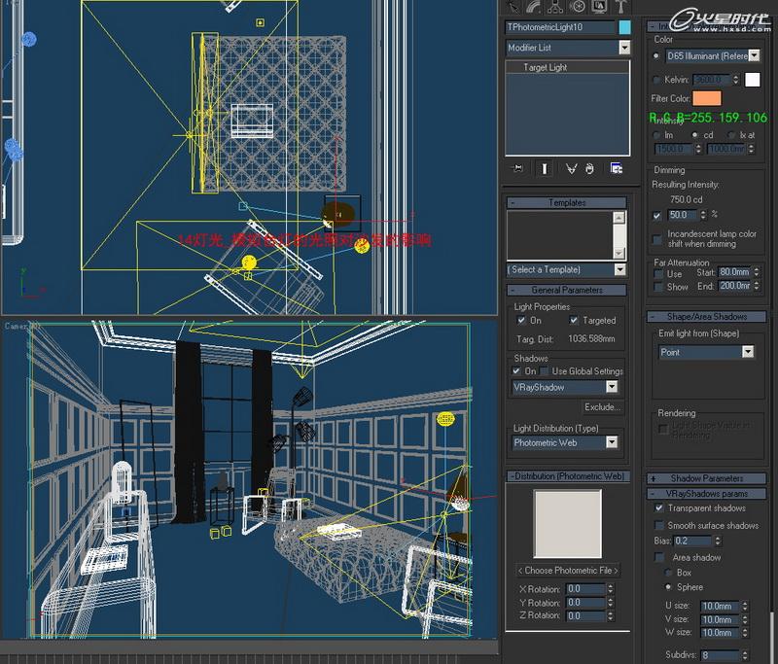Click the white Kelvin color swatch
778x664 pixels.
[x=752, y=80]
